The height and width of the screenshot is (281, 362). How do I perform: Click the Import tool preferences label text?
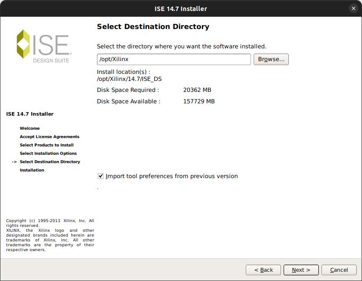[x=172, y=176]
